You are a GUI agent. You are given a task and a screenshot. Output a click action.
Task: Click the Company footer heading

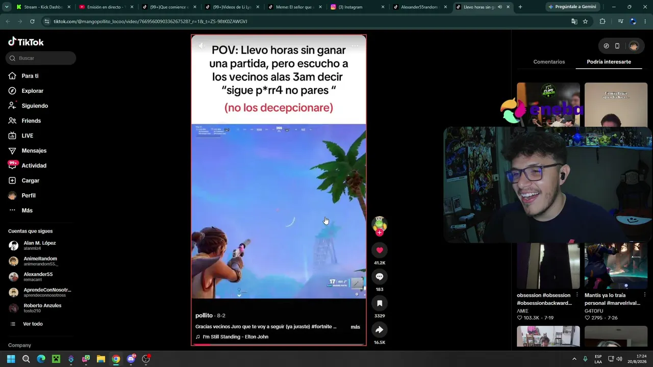pos(19,345)
